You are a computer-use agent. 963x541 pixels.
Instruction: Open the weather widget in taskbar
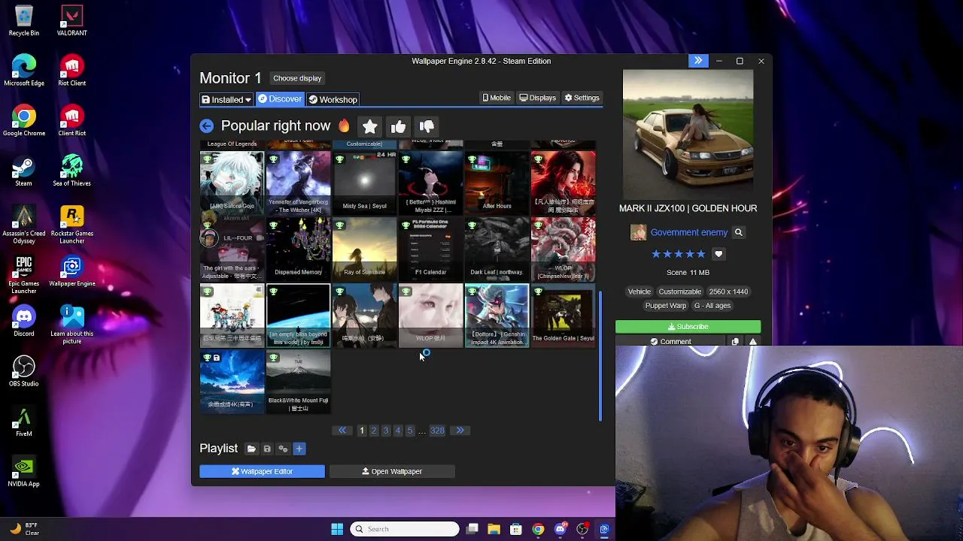coord(24,529)
